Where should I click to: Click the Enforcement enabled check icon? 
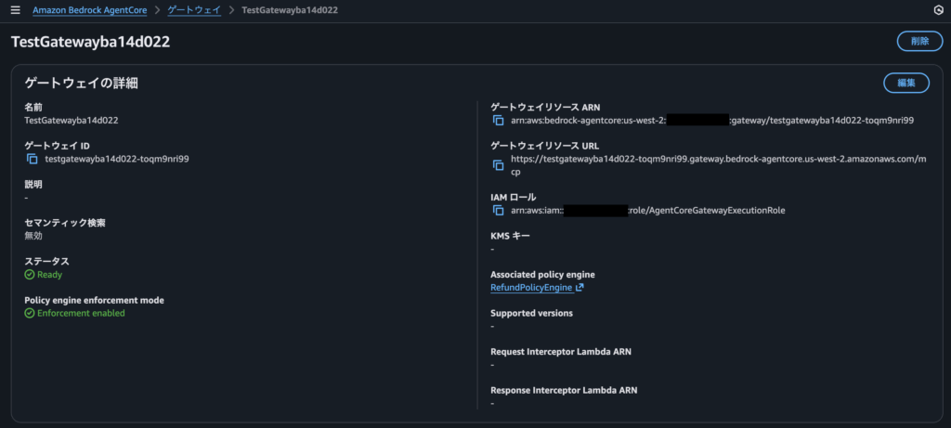pyautogui.click(x=30, y=314)
